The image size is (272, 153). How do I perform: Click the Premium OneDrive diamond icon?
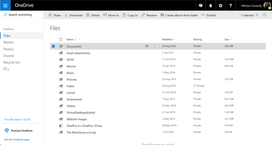(6, 131)
